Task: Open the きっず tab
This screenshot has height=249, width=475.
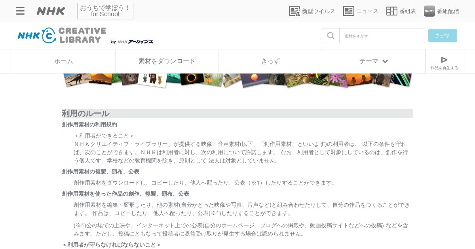Action: (x=270, y=61)
